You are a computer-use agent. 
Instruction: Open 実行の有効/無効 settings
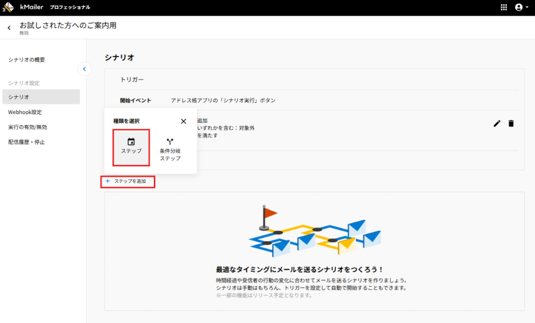pyautogui.click(x=27, y=127)
